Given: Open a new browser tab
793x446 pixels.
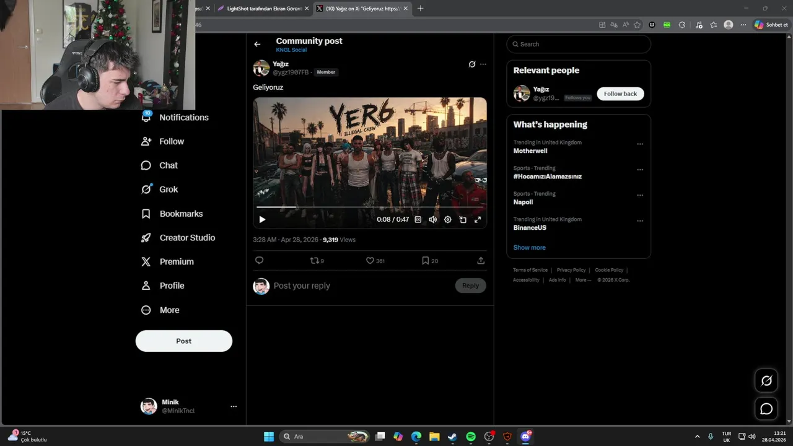Looking at the screenshot, I should (x=421, y=9).
